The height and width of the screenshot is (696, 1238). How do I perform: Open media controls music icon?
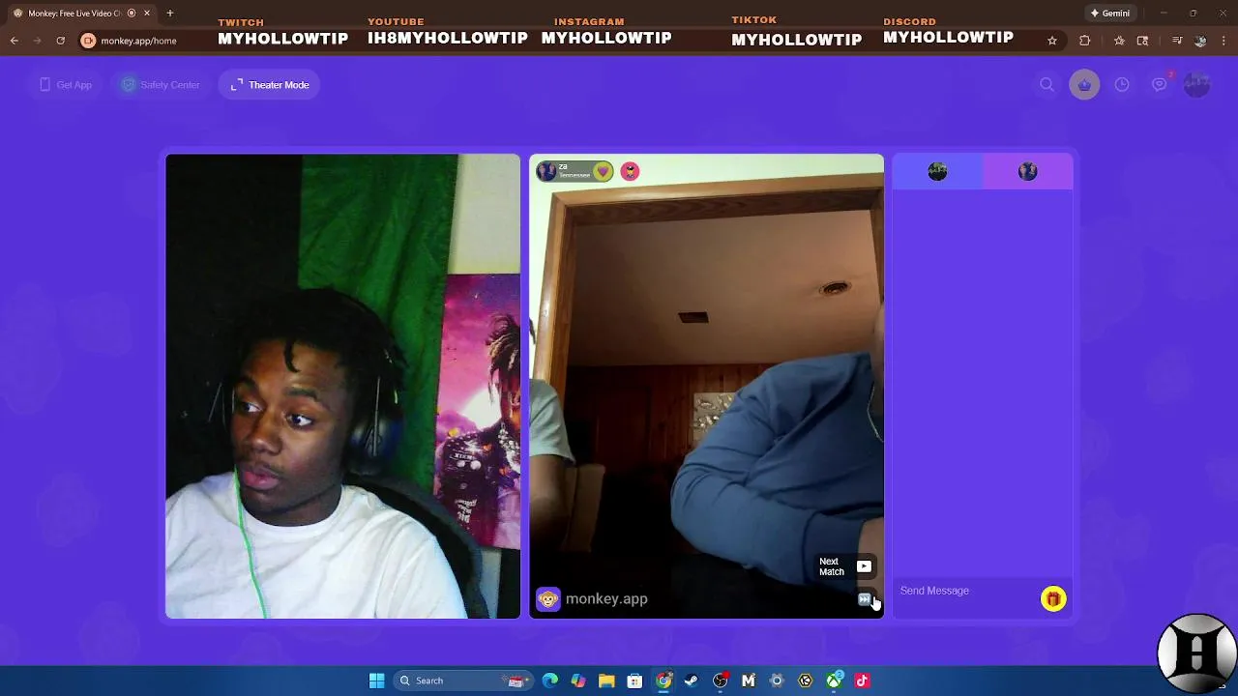[x=1177, y=41]
